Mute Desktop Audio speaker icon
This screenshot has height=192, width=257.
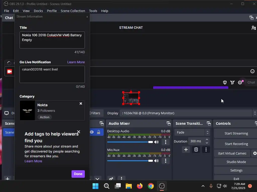tap(156, 142)
